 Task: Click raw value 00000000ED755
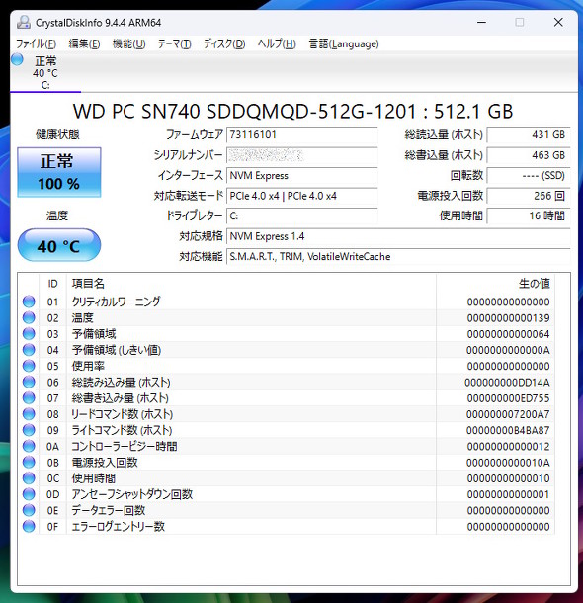coord(508,398)
